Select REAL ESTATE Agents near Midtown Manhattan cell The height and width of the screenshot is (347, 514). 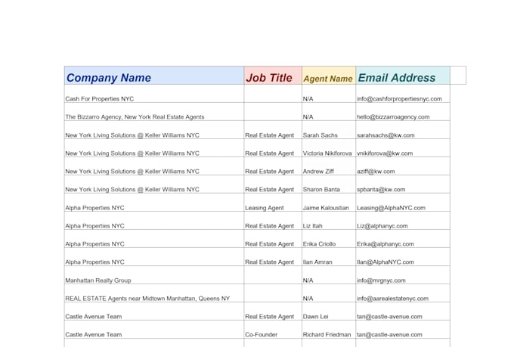[x=154, y=293]
